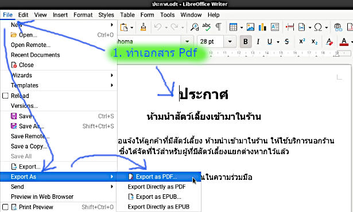Viewport: 353px width, 212px height.
Task: Insert an image with the picture icon
Action: [250, 27]
